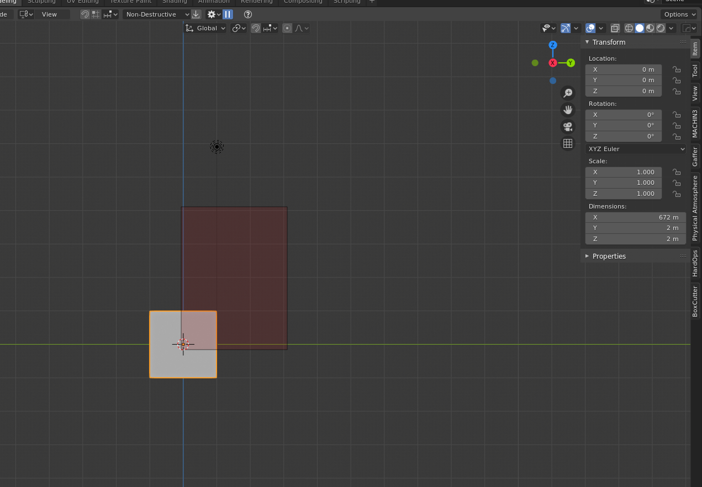Click the help question mark icon
702x487 pixels.
tap(248, 14)
